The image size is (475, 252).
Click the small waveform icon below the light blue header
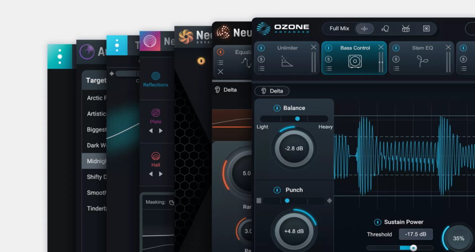tap(111, 74)
